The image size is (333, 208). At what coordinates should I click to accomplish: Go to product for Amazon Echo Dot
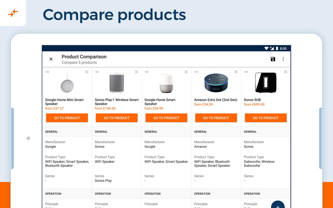(216, 118)
